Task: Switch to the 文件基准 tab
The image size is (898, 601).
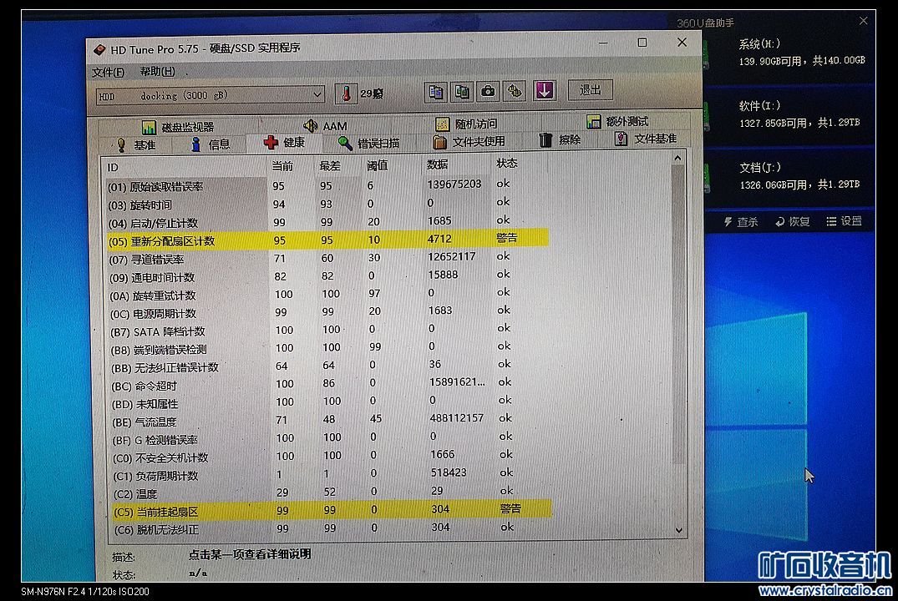Action: pos(646,139)
